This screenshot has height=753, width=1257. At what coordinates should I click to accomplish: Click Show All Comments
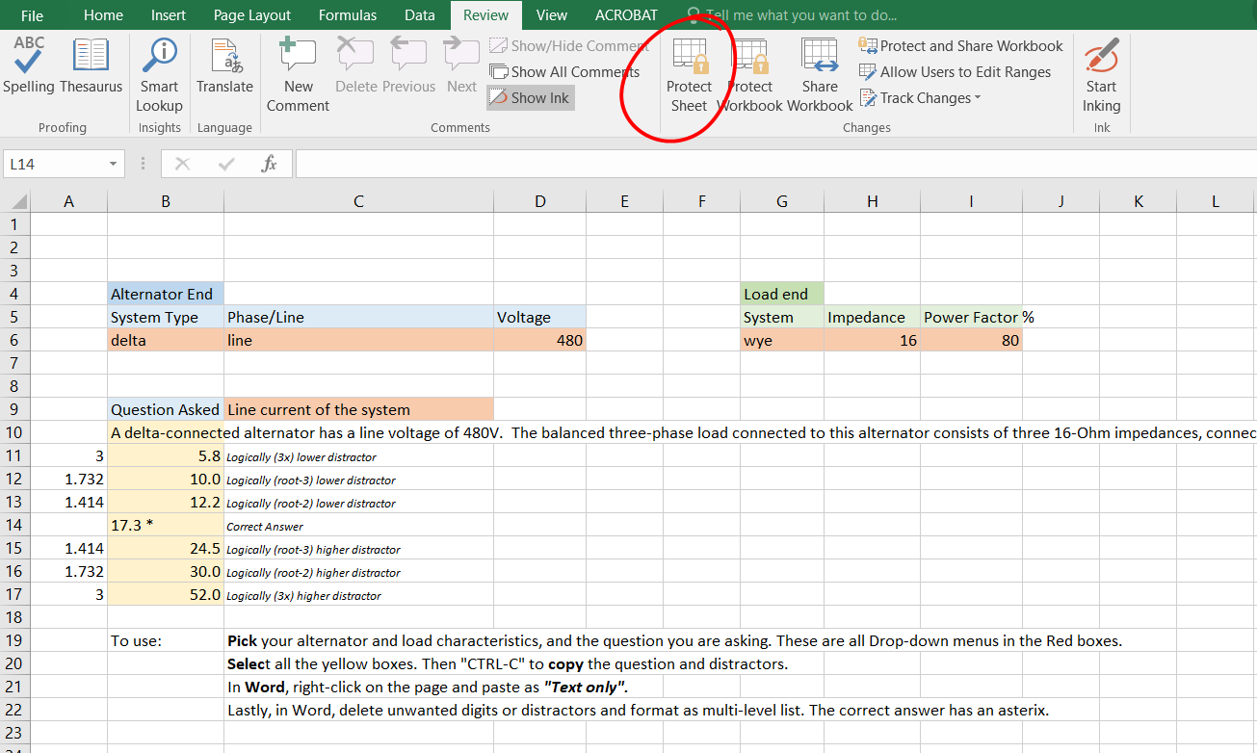(563, 71)
